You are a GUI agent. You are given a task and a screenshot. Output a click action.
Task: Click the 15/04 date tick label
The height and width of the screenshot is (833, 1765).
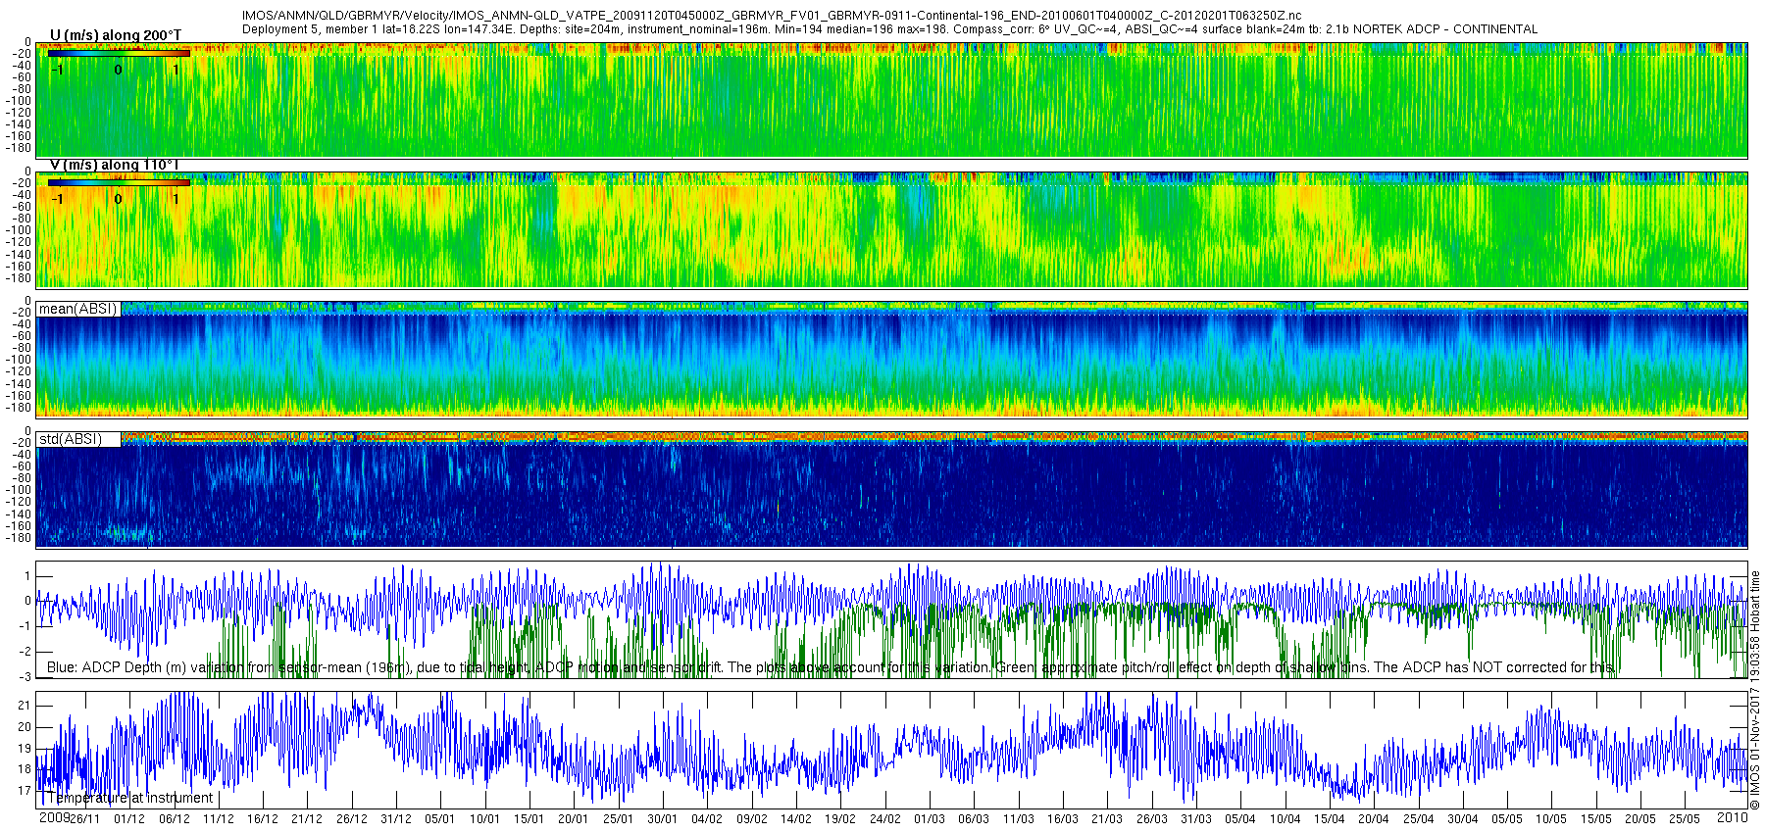[1329, 819]
